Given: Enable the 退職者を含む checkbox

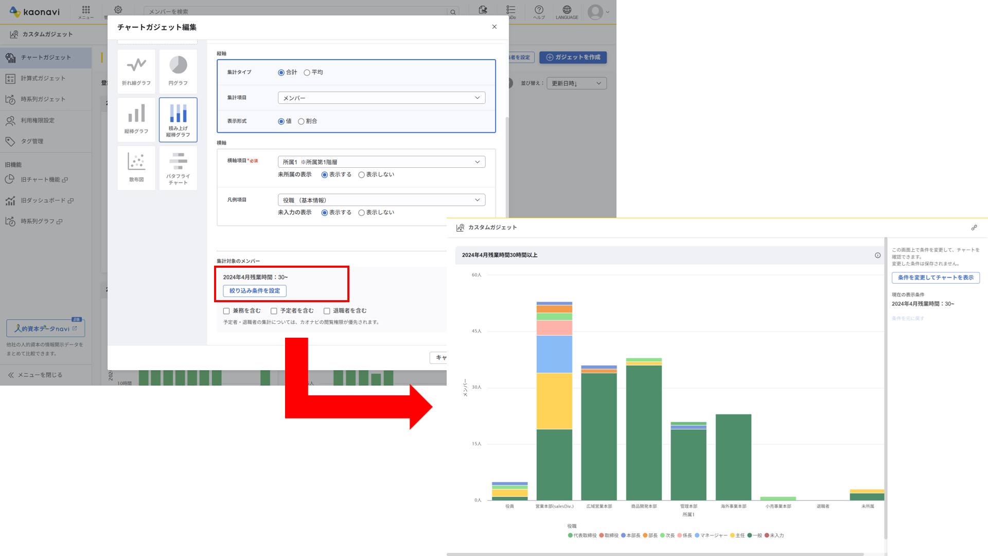Looking at the screenshot, I should [327, 311].
